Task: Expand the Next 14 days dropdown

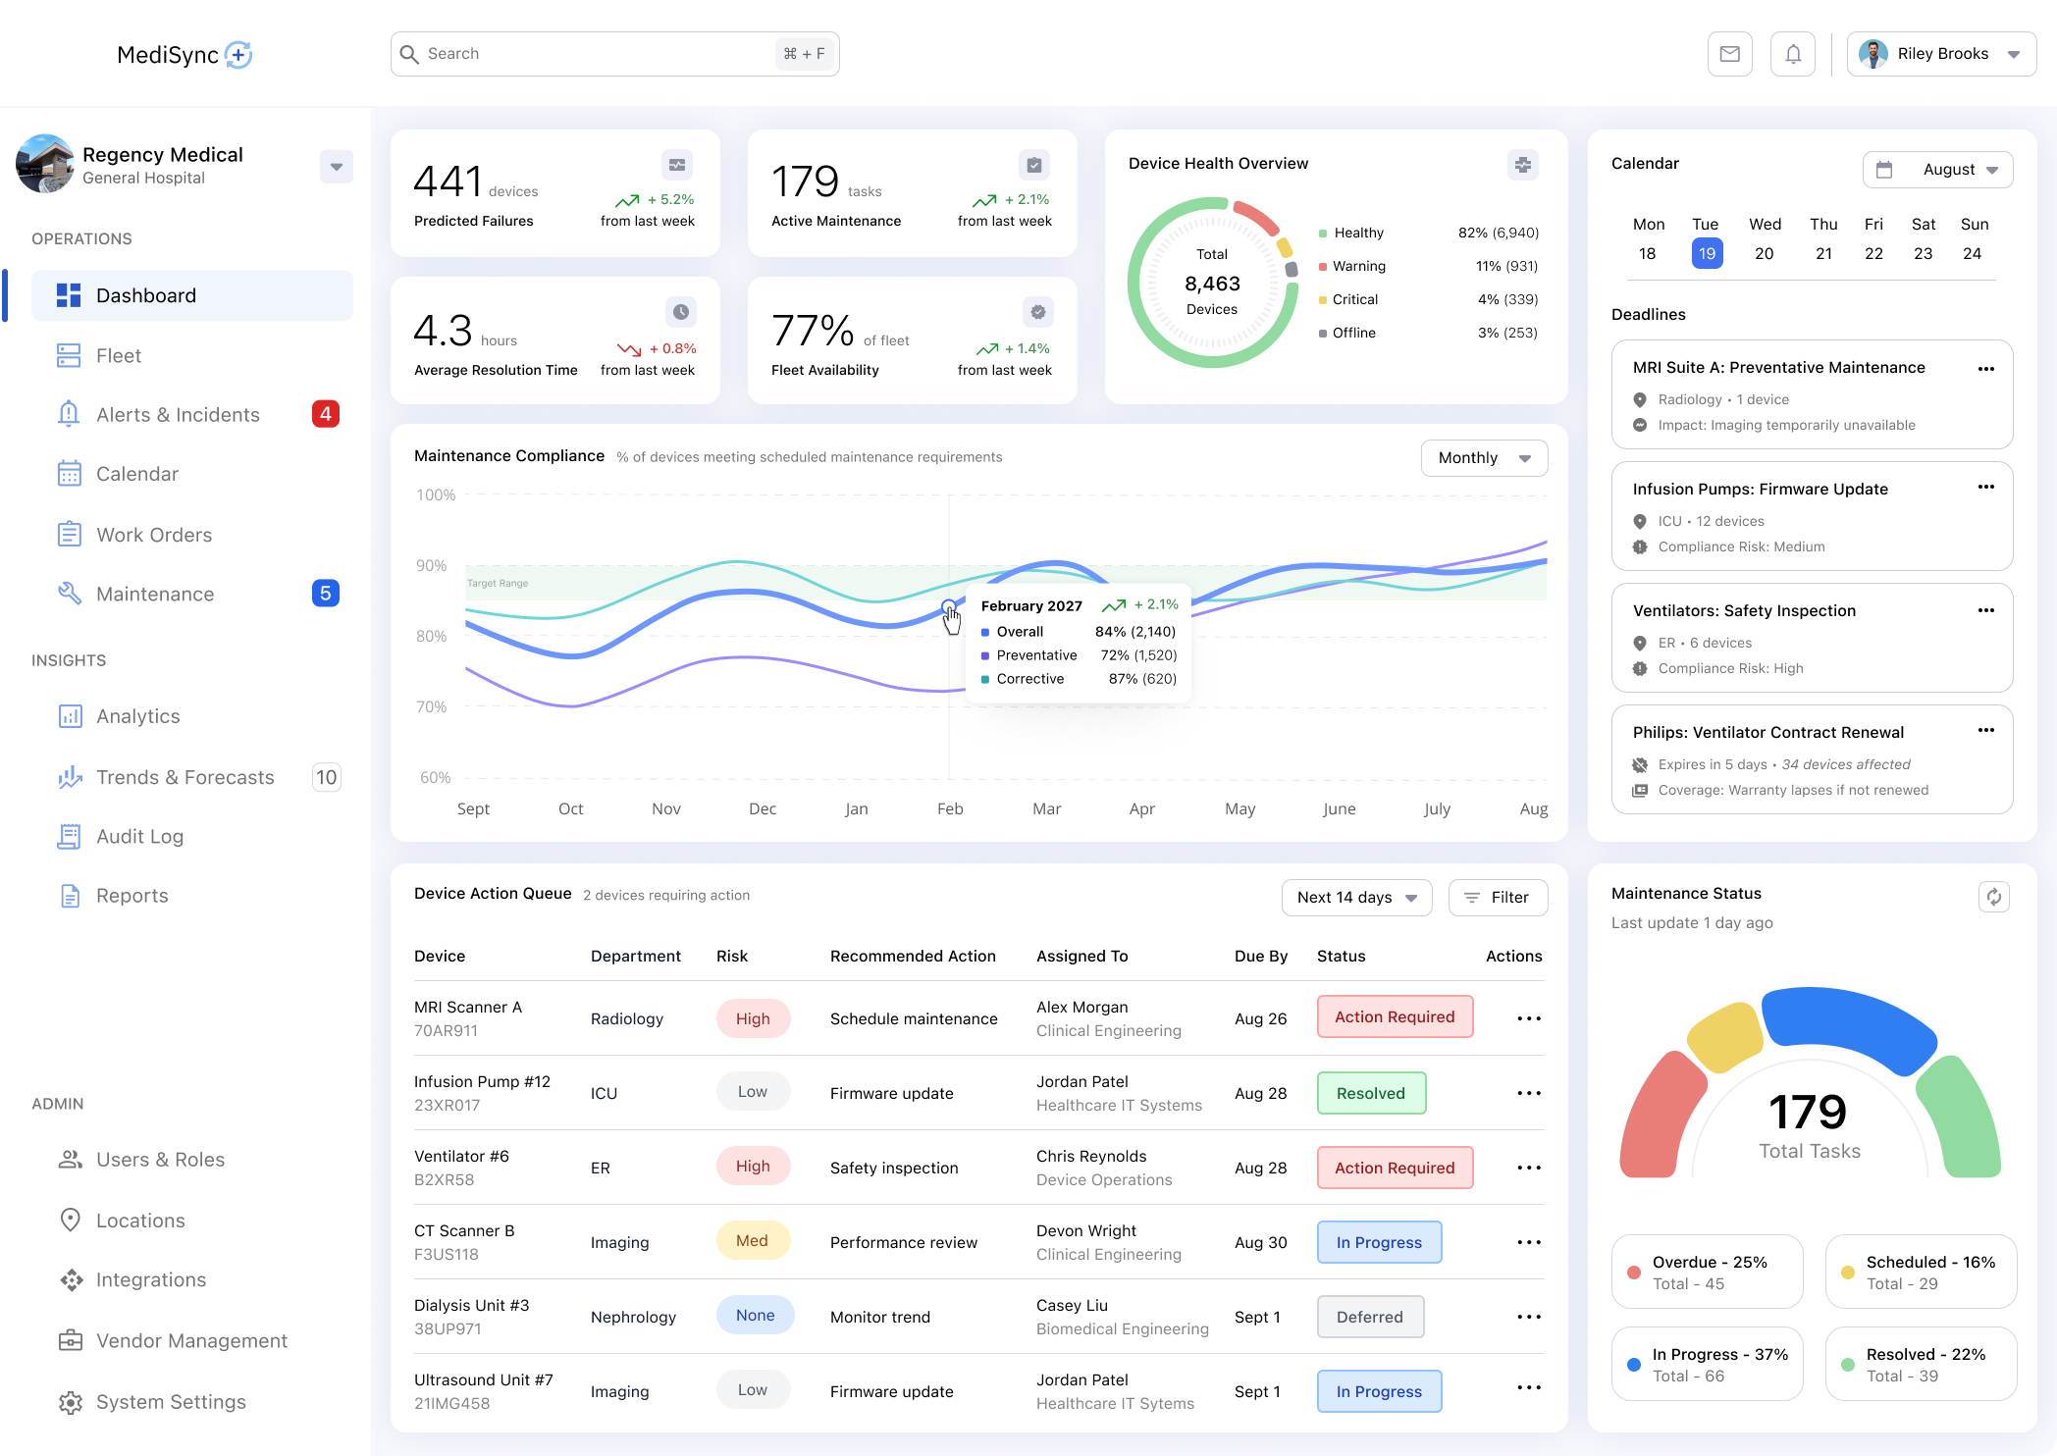Action: [x=1355, y=898]
